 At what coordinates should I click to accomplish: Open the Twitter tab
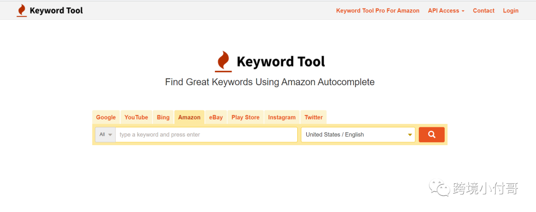click(314, 117)
